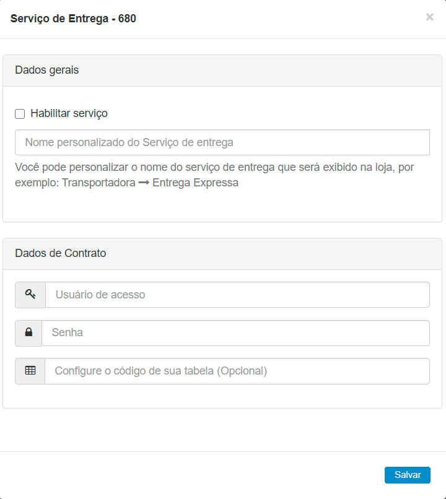
Task: Click the empty space below the help text
Action: click(222, 204)
